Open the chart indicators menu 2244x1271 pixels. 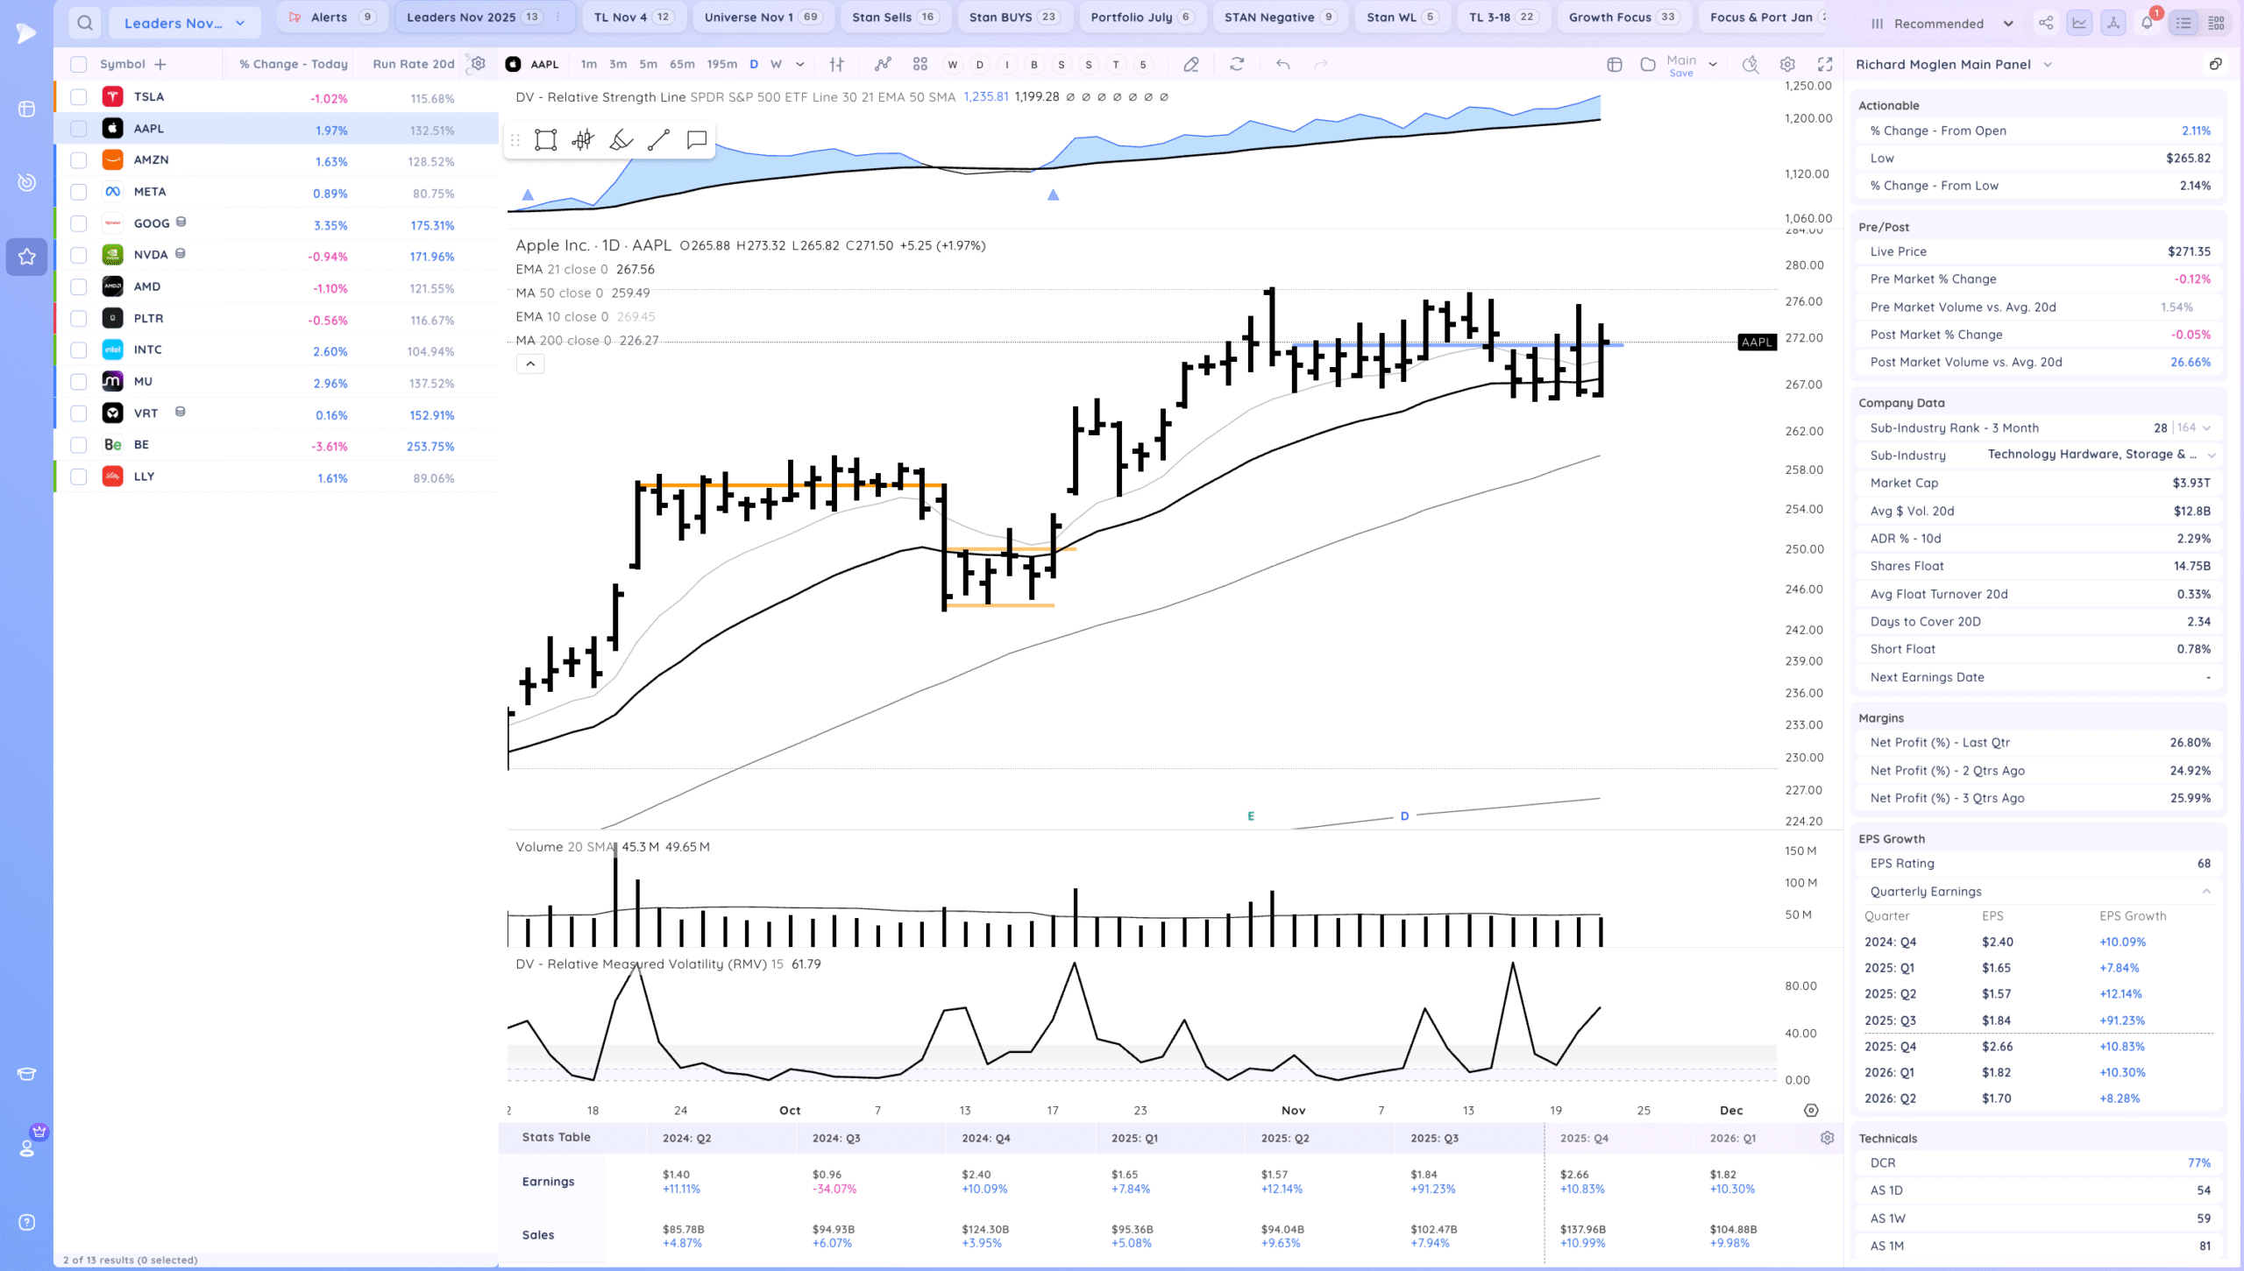point(883,64)
